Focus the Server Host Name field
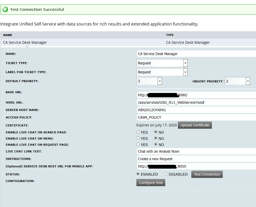The image size is (256, 207). [x=196, y=110]
